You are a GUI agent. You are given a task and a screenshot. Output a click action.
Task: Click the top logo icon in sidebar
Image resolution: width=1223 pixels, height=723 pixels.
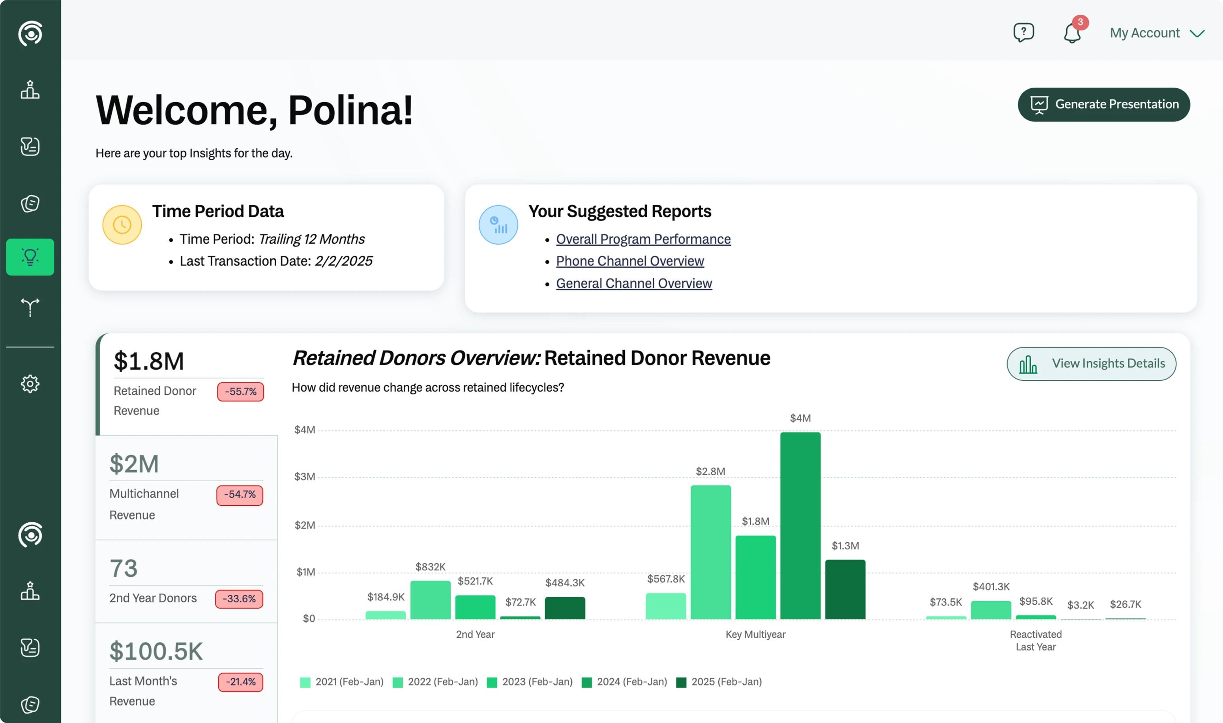point(30,33)
